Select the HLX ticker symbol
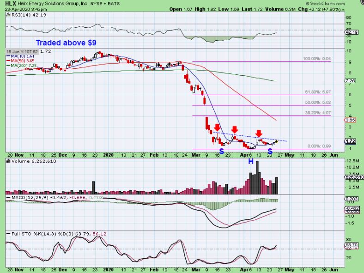This screenshot has width=364, height=273. pos(10,4)
